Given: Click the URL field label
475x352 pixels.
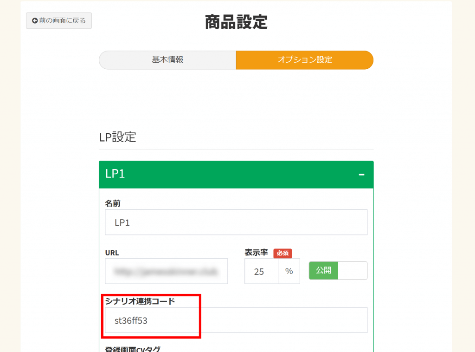Looking at the screenshot, I should coord(112,253).
